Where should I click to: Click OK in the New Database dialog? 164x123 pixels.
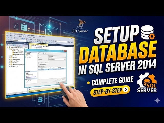pyautogui.click(x=59, y=83)
